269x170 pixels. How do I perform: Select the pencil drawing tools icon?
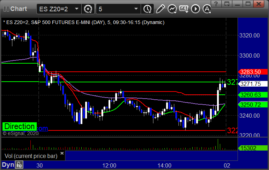tap(160, 9)
